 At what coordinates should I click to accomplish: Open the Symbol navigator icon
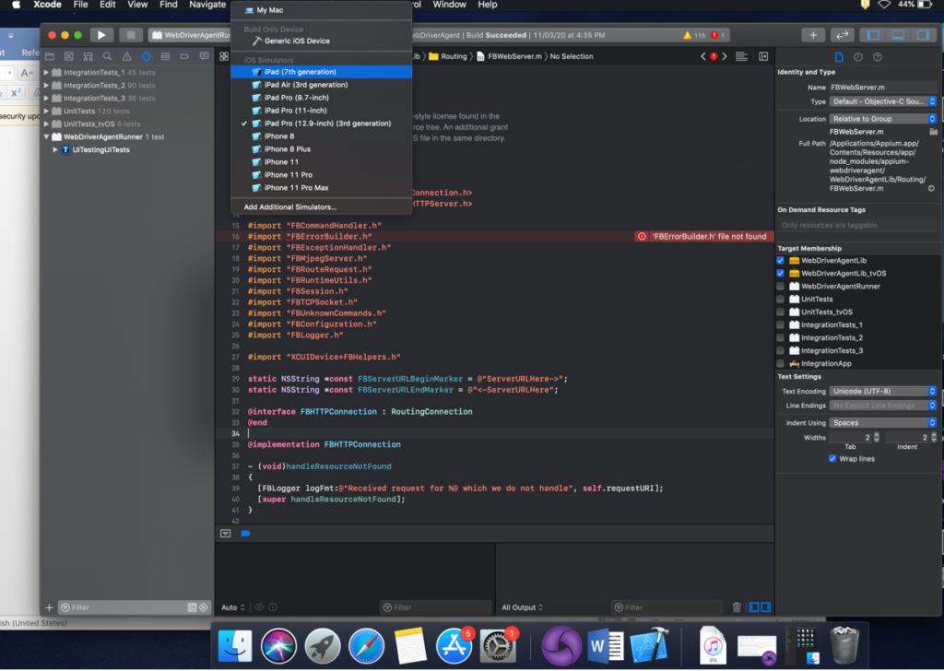coord(88,56)
